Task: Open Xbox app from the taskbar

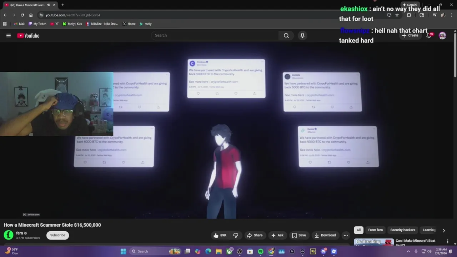Action: [229, 251]
